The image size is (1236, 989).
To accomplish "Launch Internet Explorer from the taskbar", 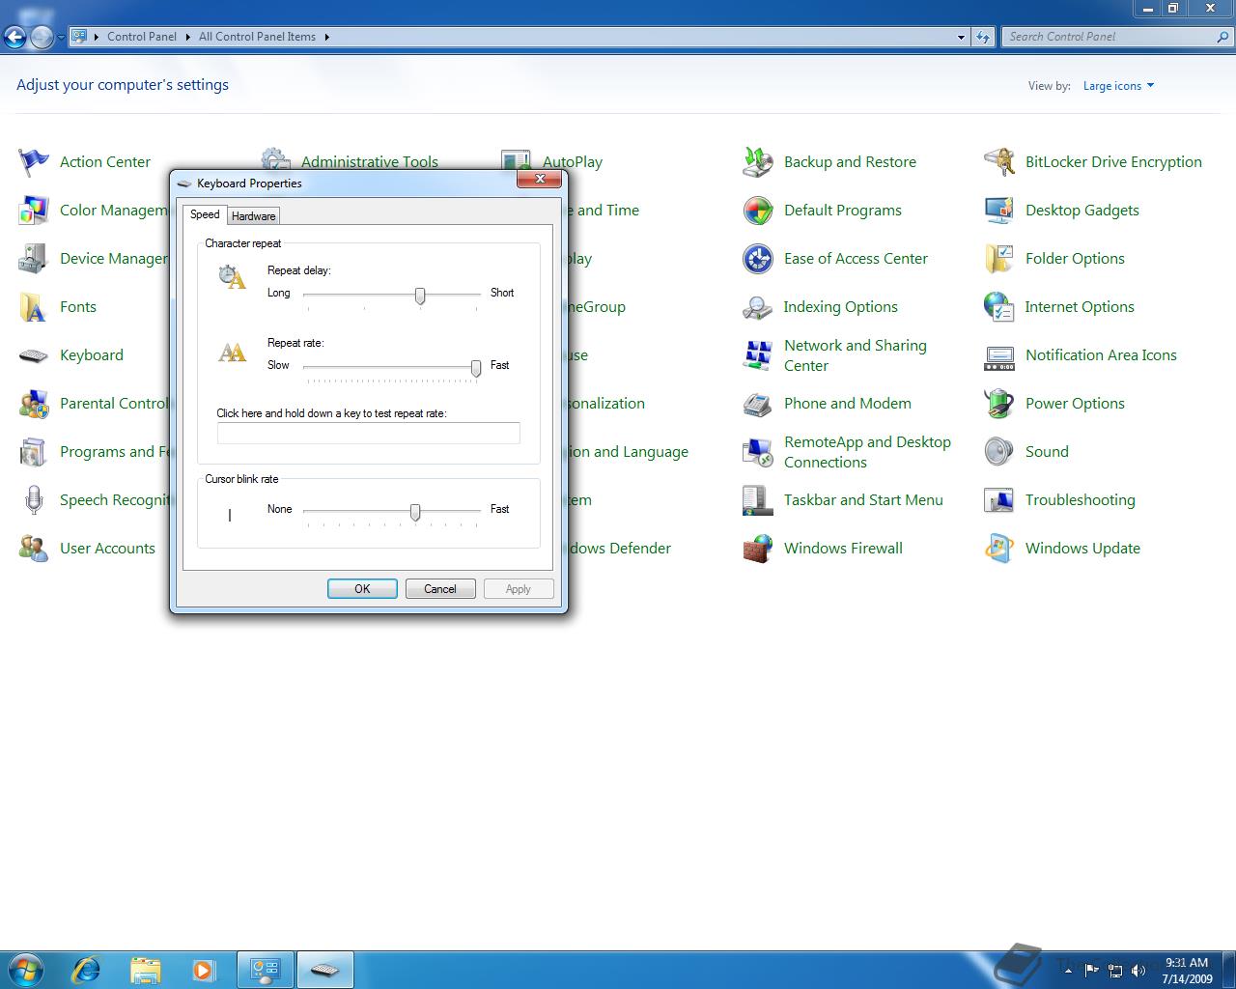I will 87,970.
